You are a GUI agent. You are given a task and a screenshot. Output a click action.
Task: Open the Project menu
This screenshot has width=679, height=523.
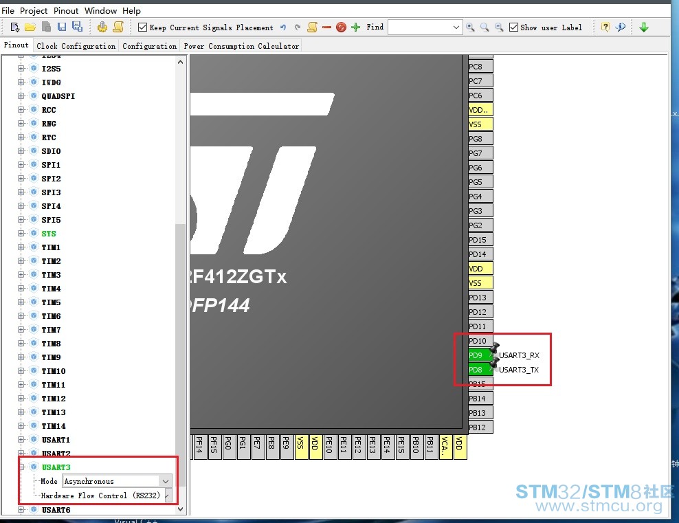34,10
